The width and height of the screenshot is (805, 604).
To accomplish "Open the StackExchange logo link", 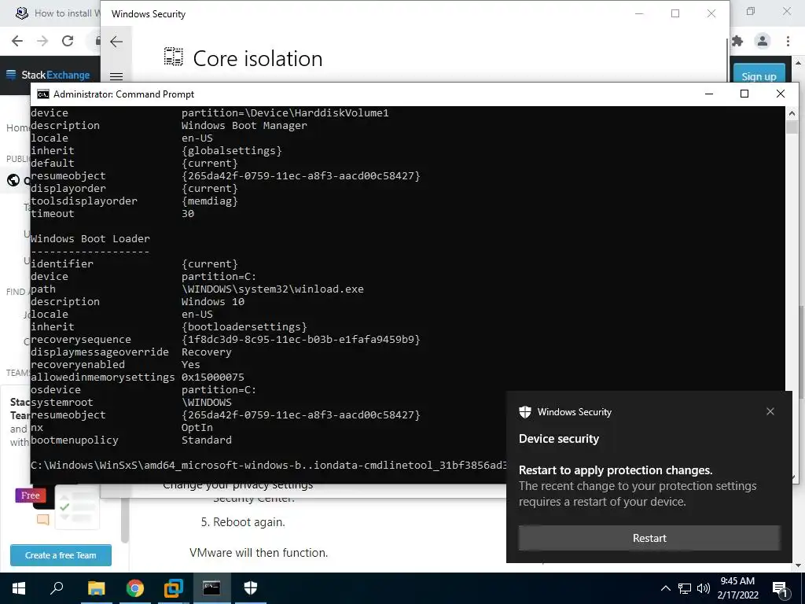I will coord(48,75).
